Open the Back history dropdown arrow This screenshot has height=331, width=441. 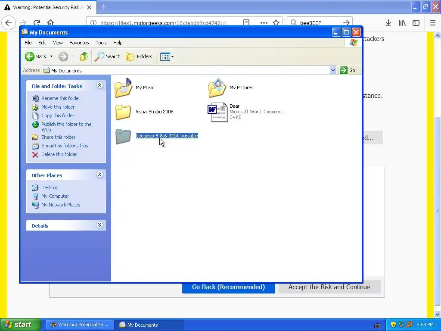pos(52,56)
